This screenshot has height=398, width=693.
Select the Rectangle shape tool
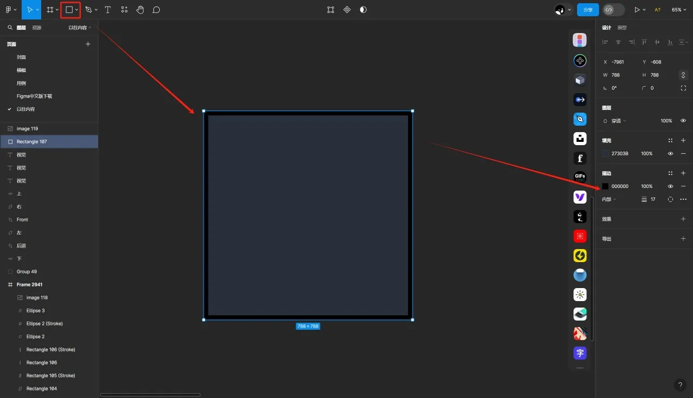tap(69, 10)
